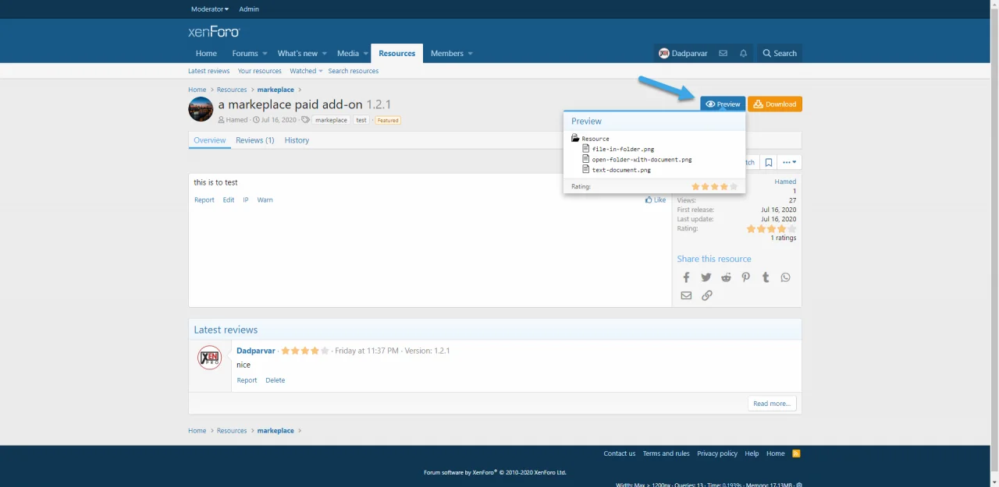Like the resource description post
Screen dimensions: 999x487
click(656, 200)
